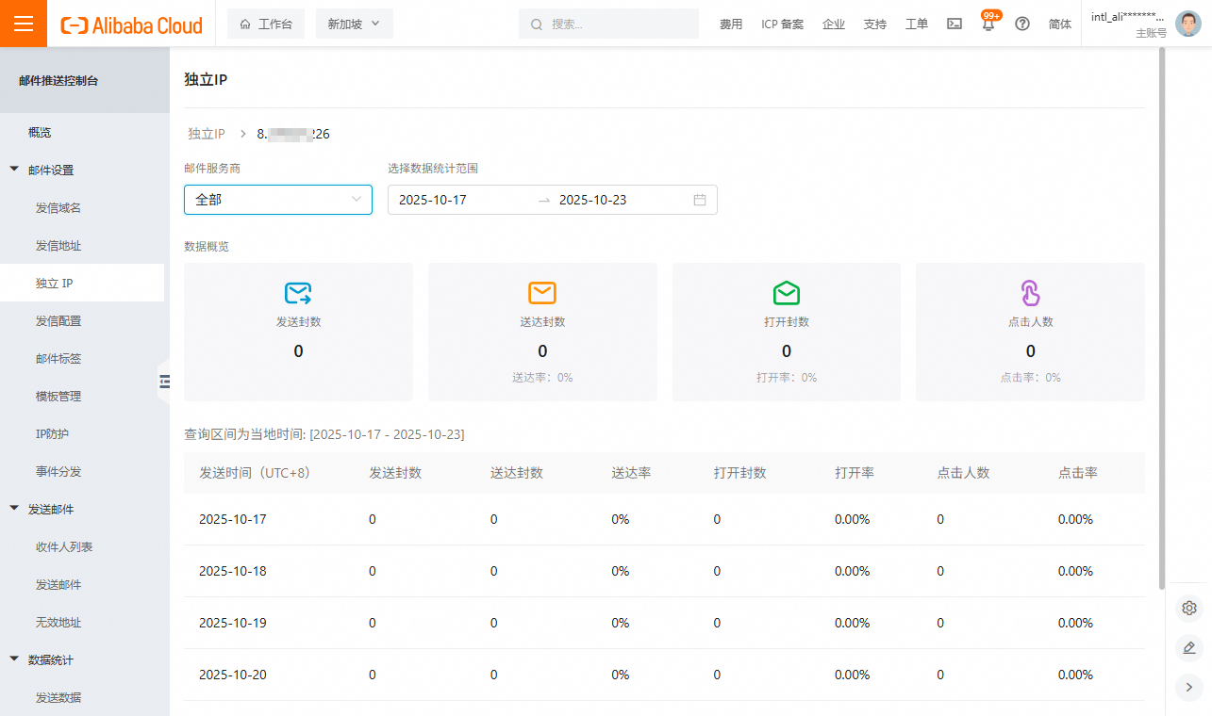1212x716 pixels.
Task: Expand the right panel arrow button
Action: [x=1189, y=687]
